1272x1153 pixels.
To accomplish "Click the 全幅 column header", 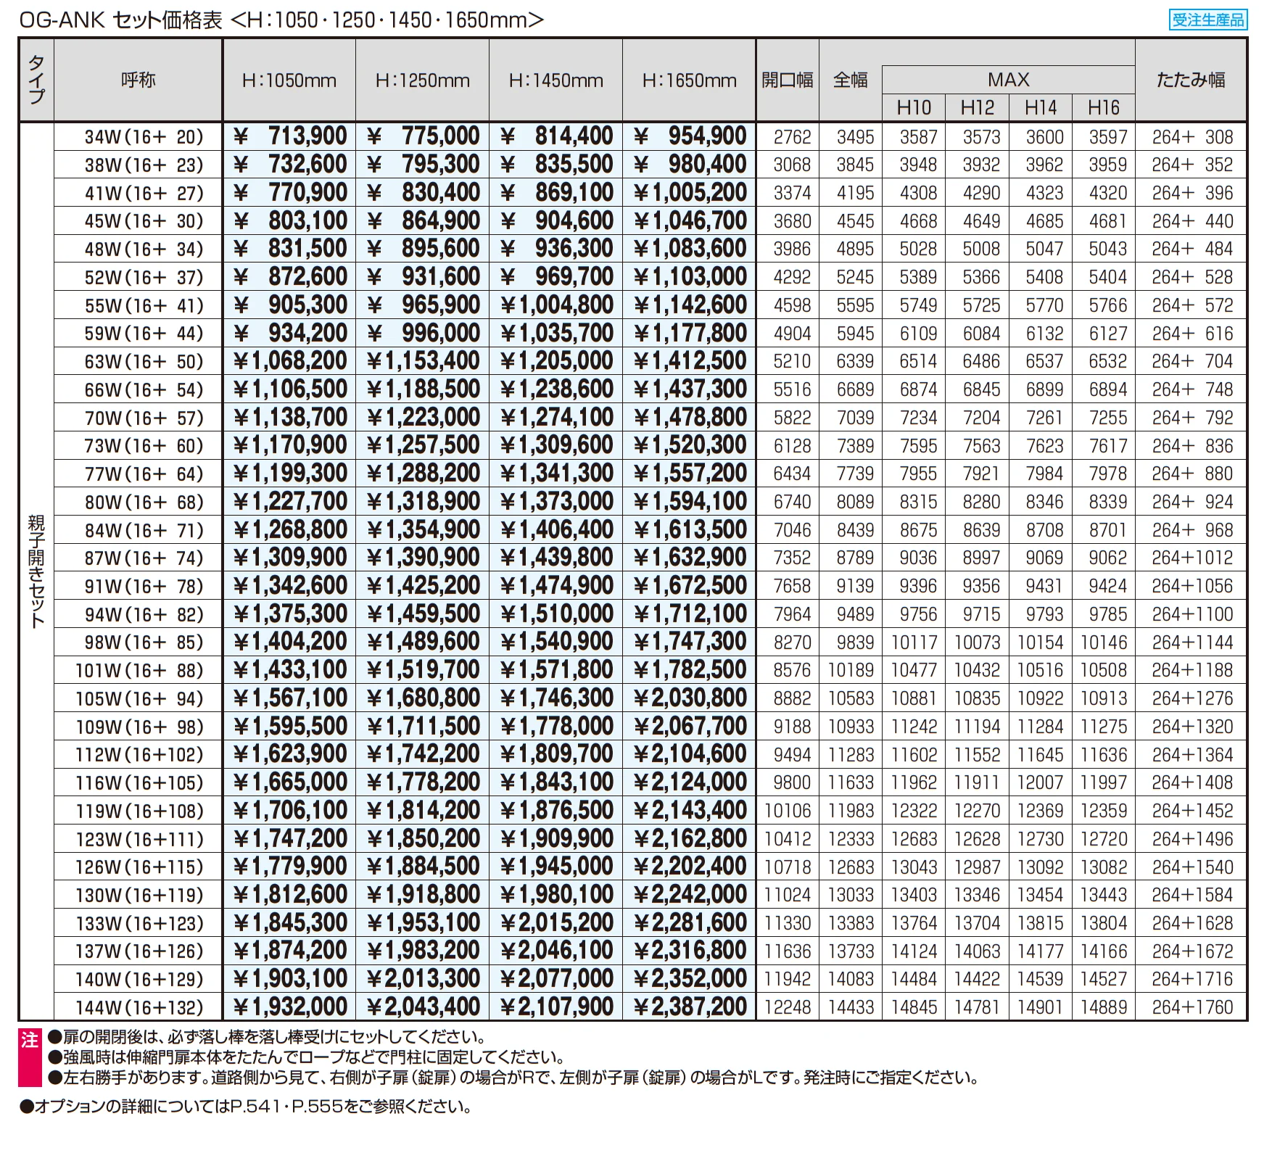I will (x=851, y=80).
